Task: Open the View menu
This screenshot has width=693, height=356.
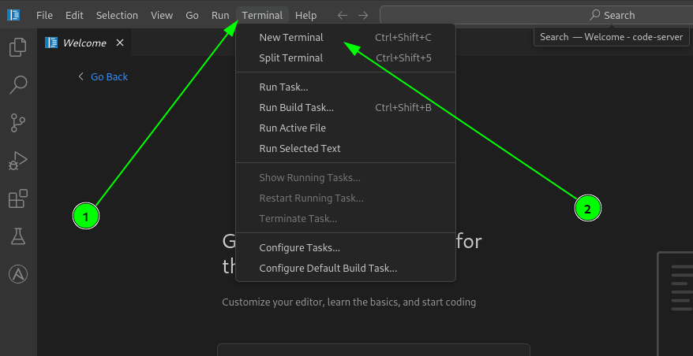Action: pyautogui.click(x=162, y=16)
